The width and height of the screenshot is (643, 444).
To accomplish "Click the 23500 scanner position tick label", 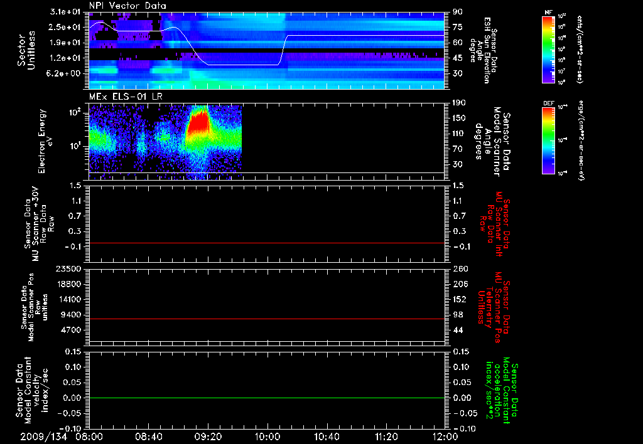I will 68,268.
